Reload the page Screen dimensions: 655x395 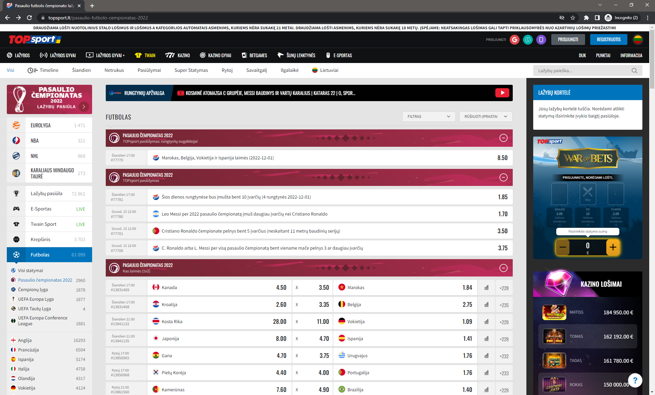tap(29, 18)
